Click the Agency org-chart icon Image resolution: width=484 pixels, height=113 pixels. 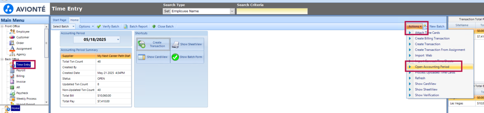pyautogui.click(x=12, y=54)
